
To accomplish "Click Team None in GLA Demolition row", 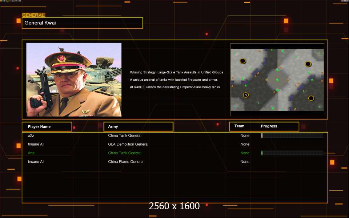I will click(x=245, y=144).
